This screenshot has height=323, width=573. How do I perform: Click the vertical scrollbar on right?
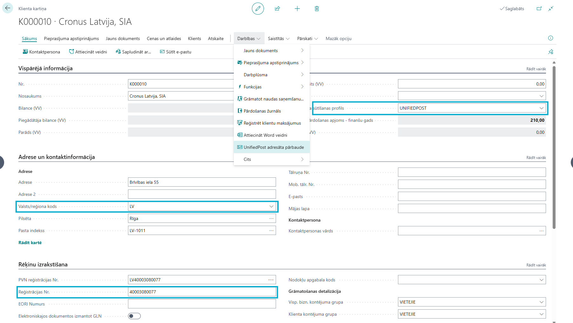click(x=554, y=146)
